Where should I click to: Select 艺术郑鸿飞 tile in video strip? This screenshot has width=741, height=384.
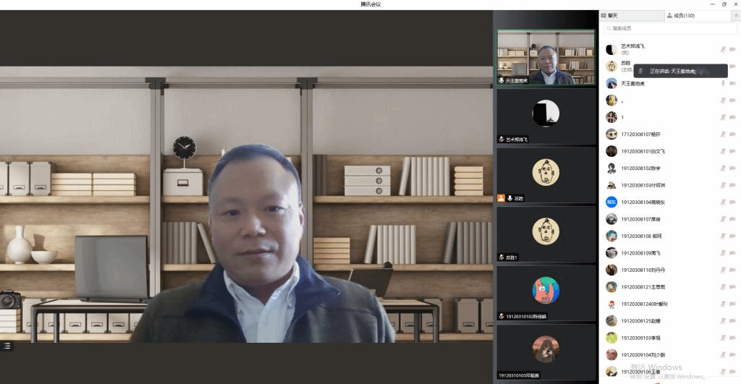pyautogui.click(x=546, y=116)
